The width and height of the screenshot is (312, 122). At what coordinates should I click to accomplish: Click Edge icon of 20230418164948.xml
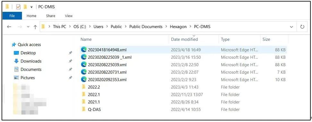click(84, 50)
